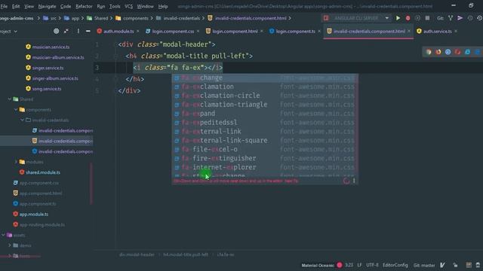
Task: Expand the demo folder in tree
Action: pyautogui.click(x=9, y=245)
